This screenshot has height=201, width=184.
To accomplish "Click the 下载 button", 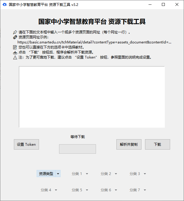I will [x=157, y=145].
